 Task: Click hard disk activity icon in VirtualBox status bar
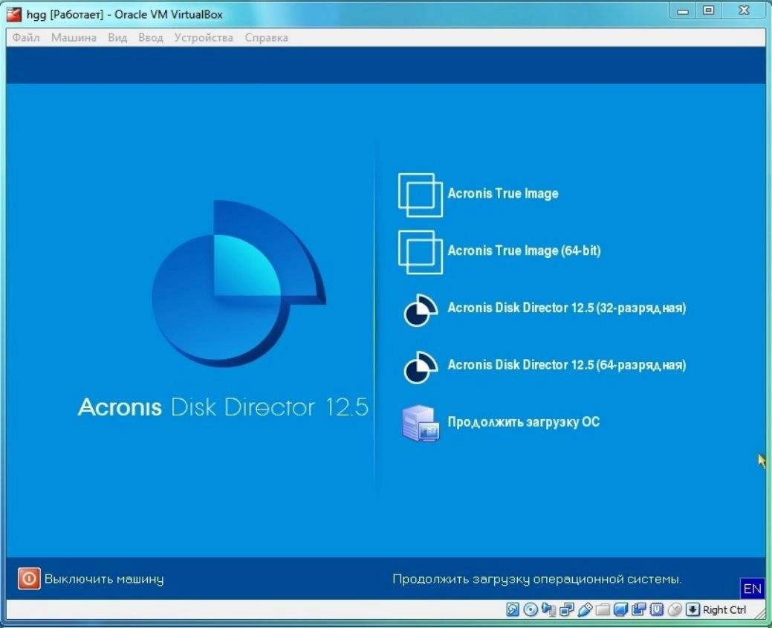point(513,609)
